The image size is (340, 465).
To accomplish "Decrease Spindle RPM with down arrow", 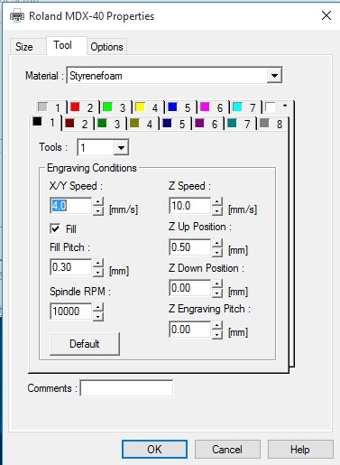I will pyautogui.click(x=98, y=316).
